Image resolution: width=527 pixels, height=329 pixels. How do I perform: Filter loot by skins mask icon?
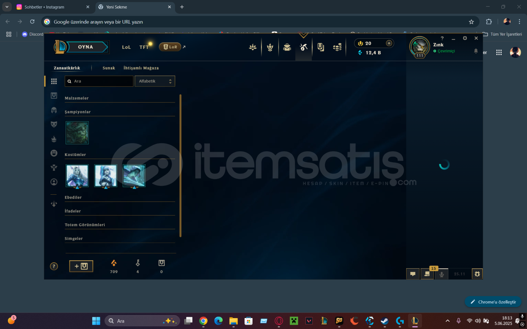pyautogui.click(x=54, y=124)
